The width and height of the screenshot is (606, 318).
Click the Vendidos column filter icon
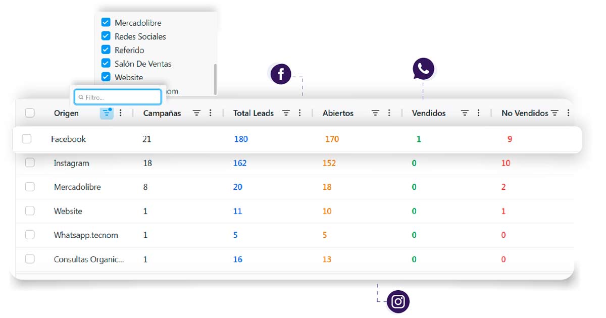pyautogui.click(x=465, y=113)
